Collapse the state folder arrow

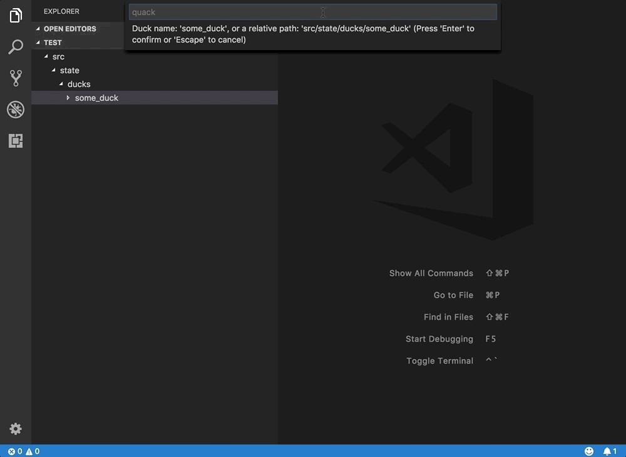pos(54,70)
